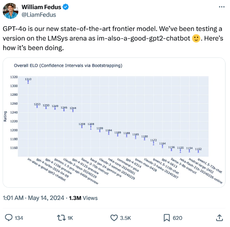
Task: Click the 1K reposts count
Action: pyautogui.click(x=70, y=218)
